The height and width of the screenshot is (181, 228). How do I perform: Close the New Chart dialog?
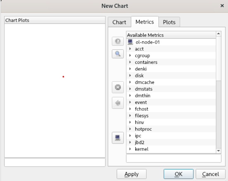click(222, 6)
